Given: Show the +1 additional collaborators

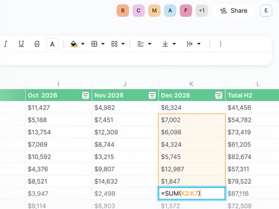Looking at the screenshot, I should pos(202,11).
